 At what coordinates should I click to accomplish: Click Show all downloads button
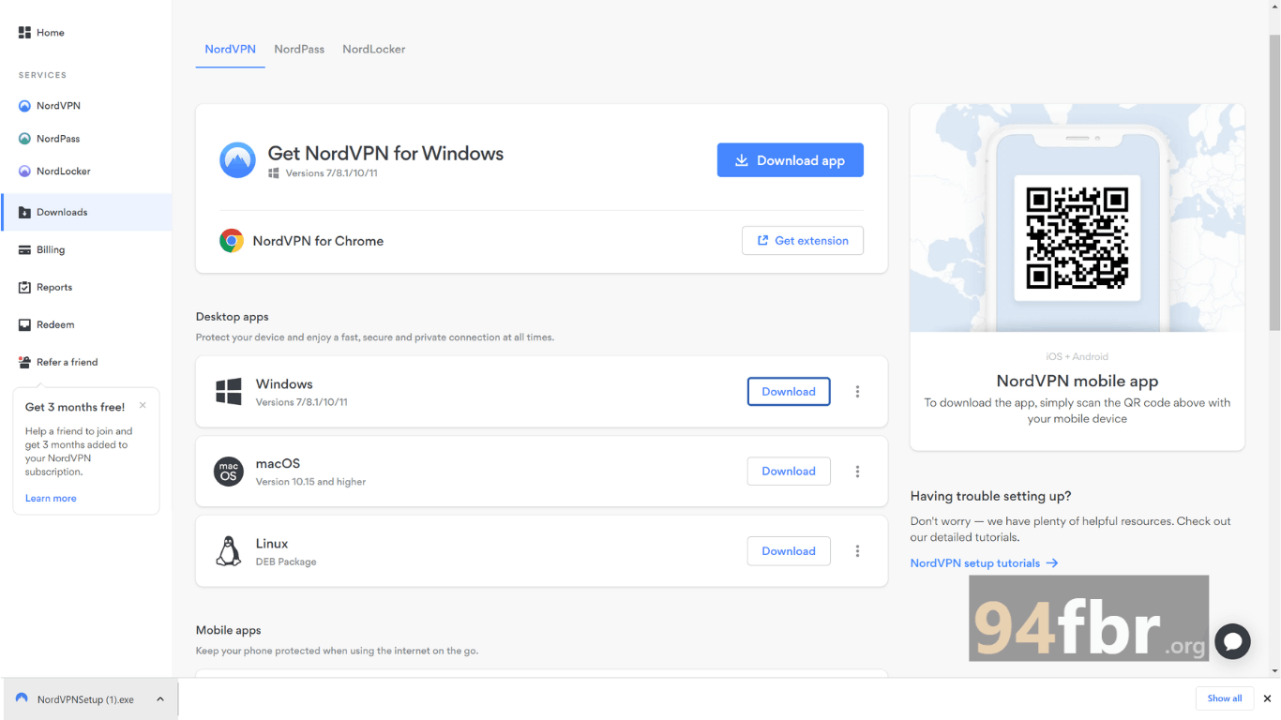click(x=1225, y=698)
